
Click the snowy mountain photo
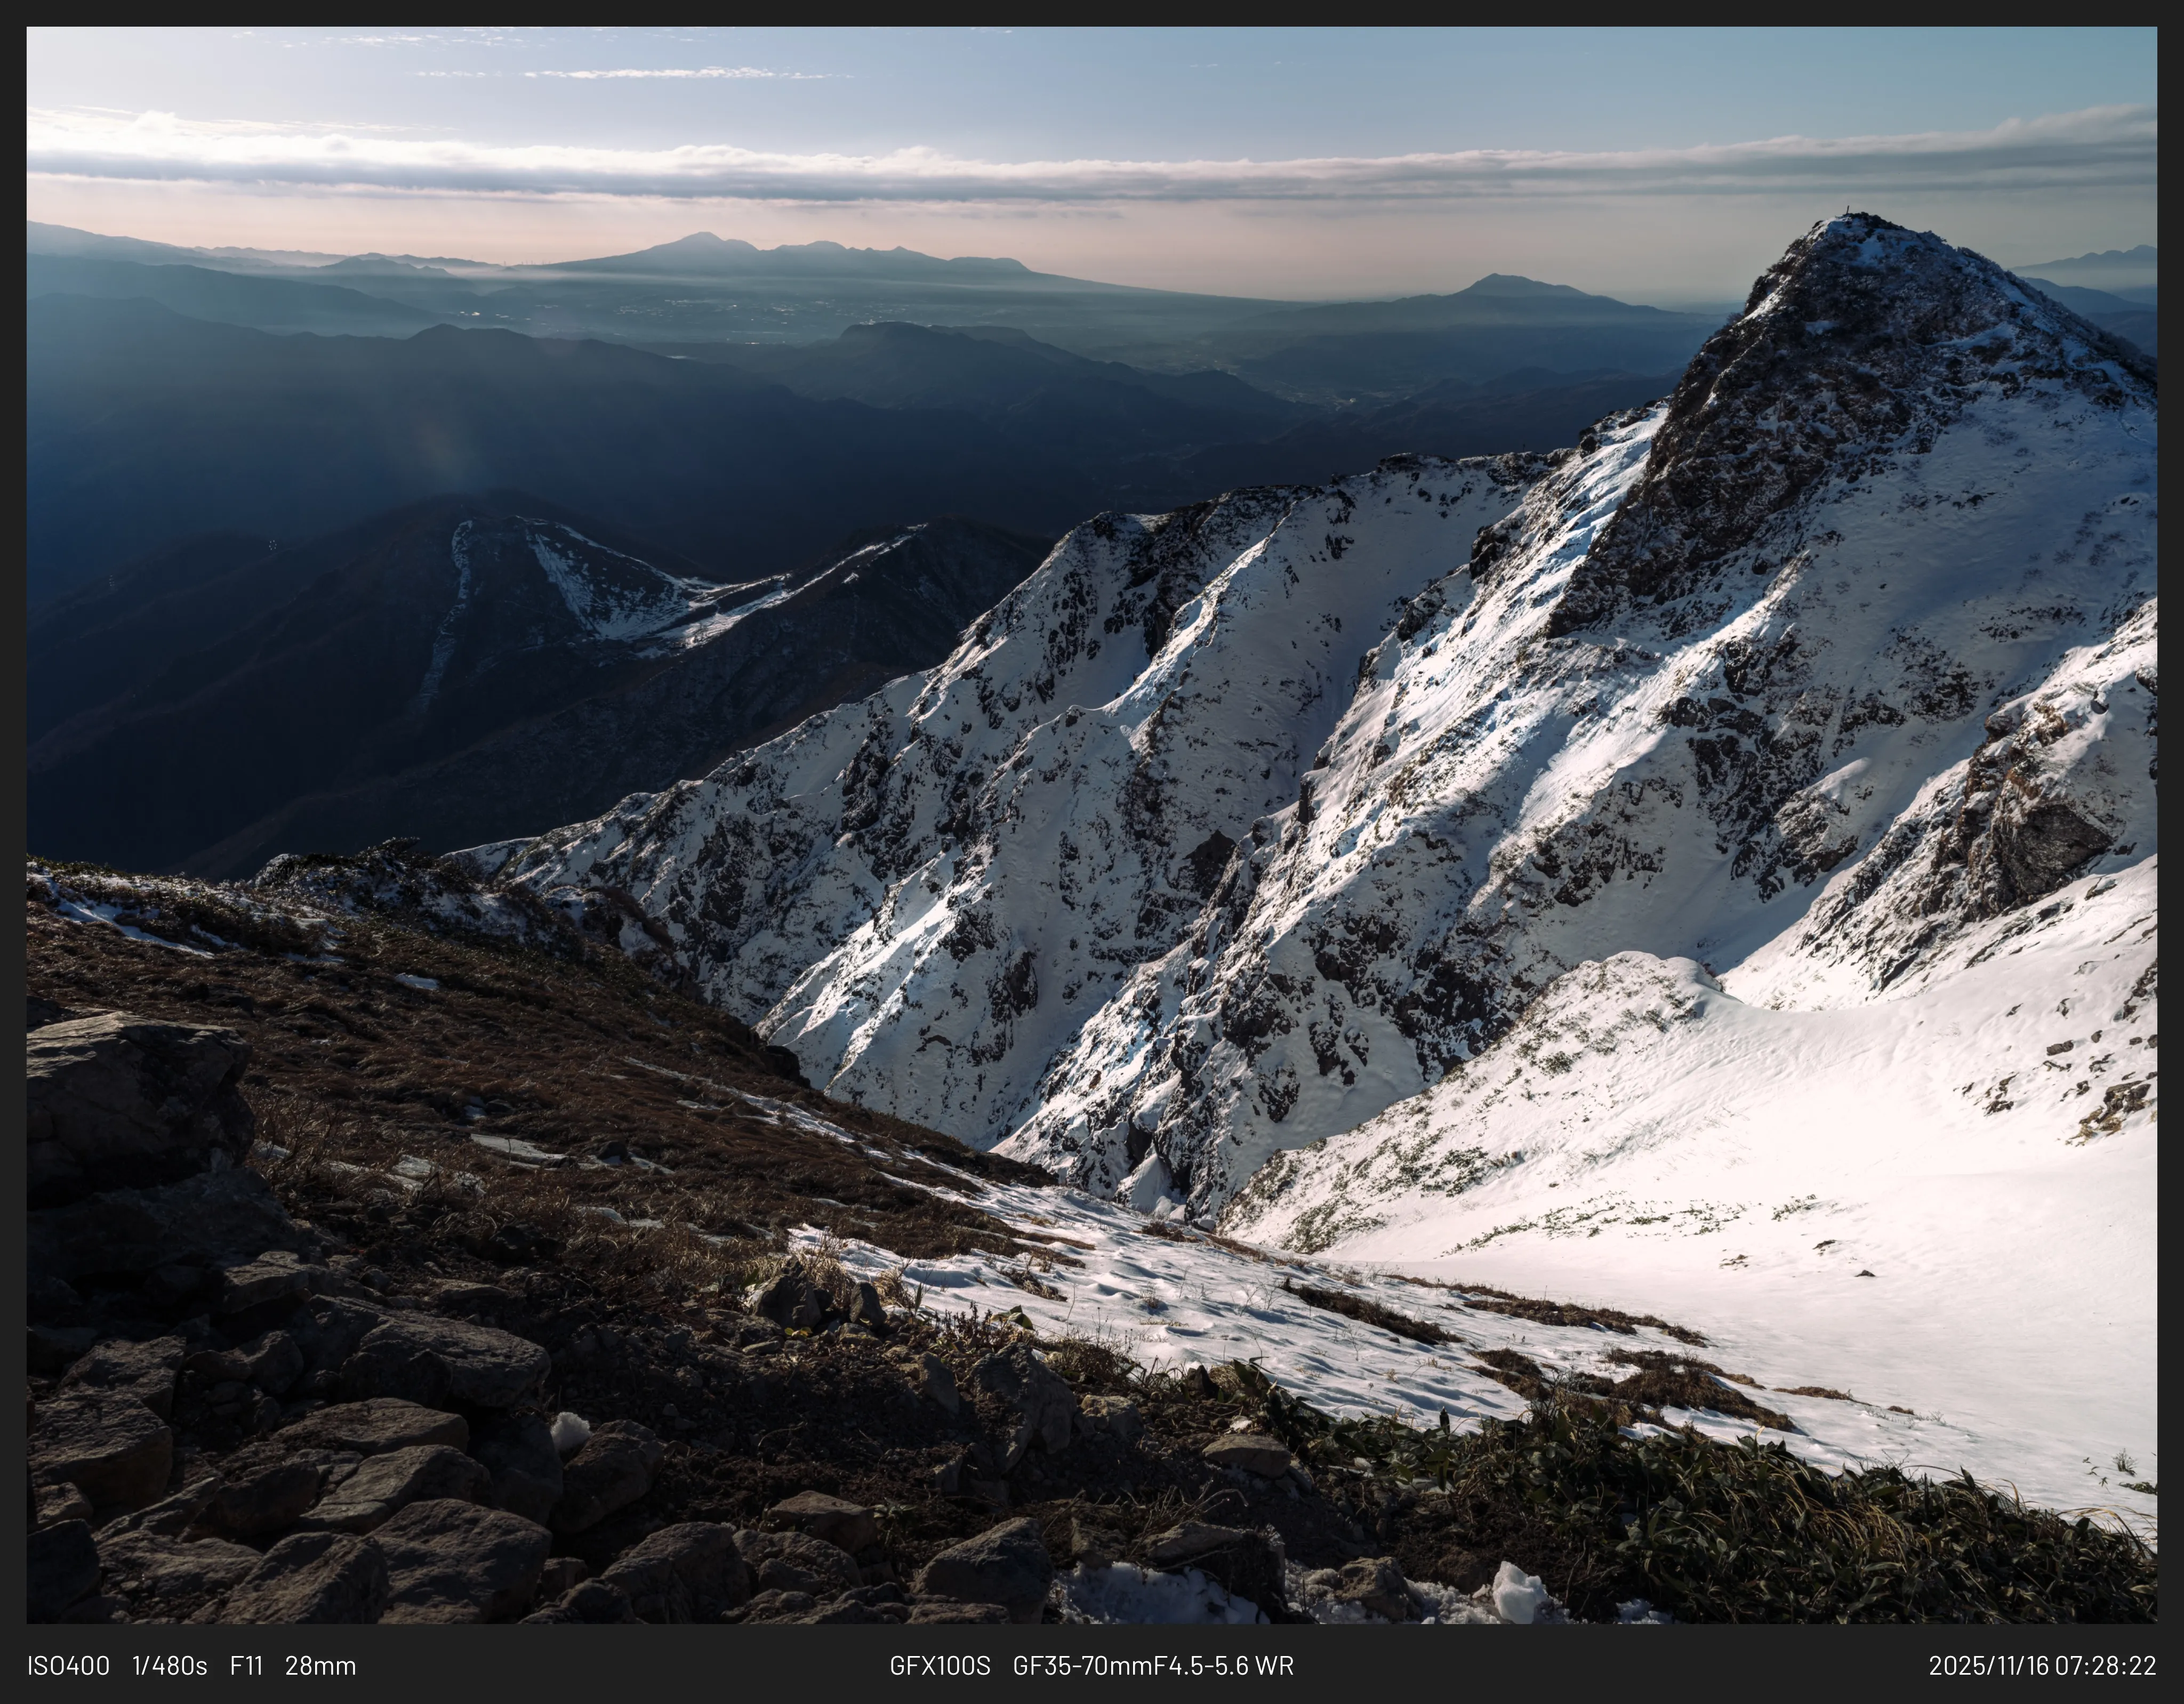[x=1092, y=826]
